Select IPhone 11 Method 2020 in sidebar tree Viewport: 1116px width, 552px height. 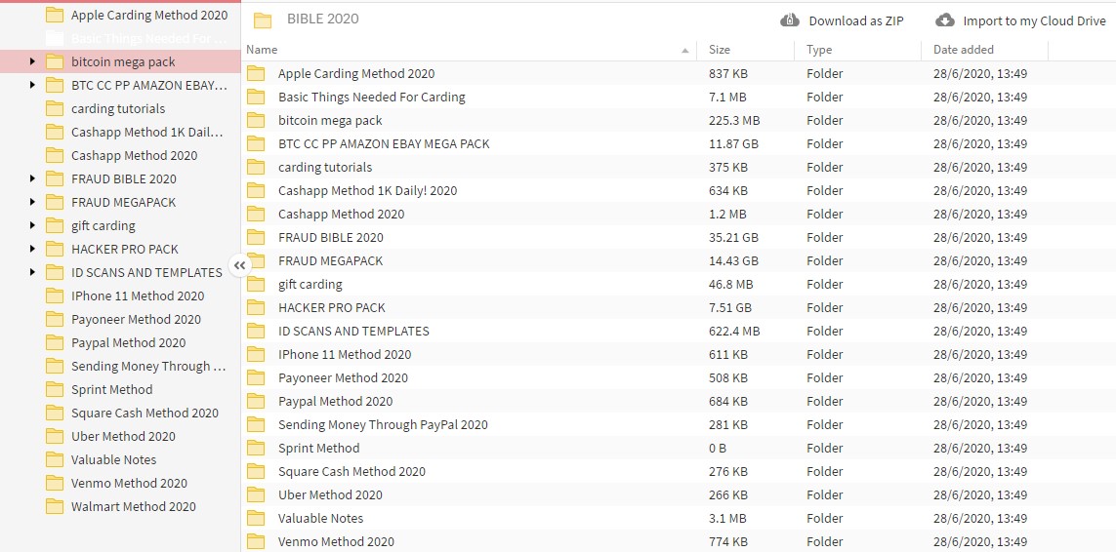pos(138,296)
